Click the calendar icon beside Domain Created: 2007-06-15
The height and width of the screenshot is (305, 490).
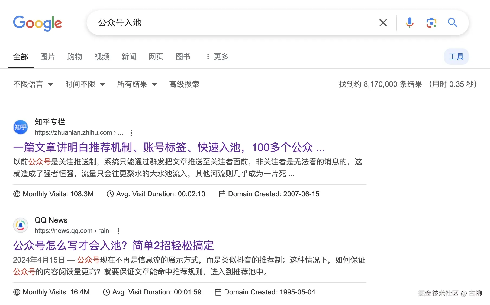point(222,194)
